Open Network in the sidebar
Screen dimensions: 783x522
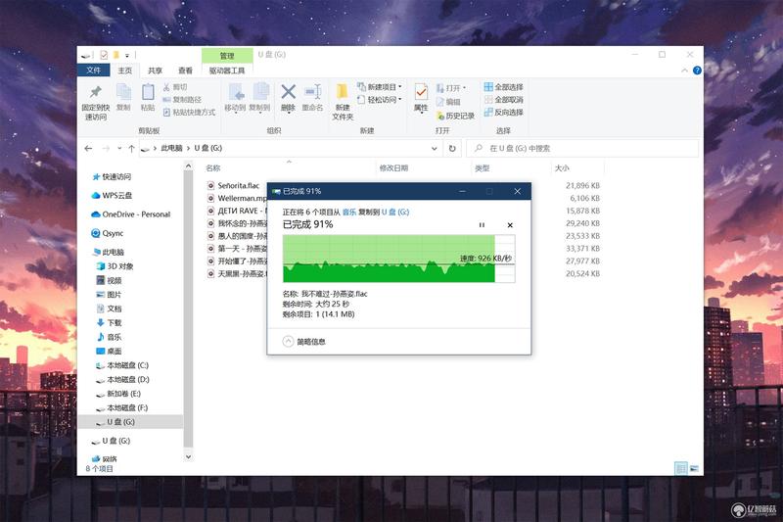(105, 459)
